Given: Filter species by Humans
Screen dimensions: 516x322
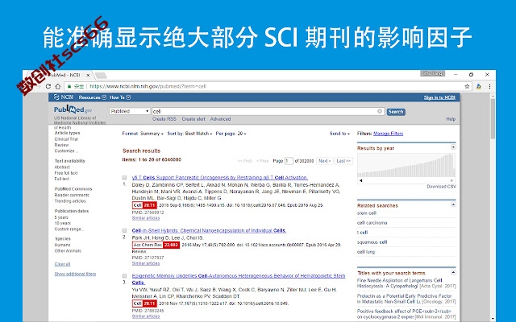Looking at the screenshot, I should tap(63, 245).
